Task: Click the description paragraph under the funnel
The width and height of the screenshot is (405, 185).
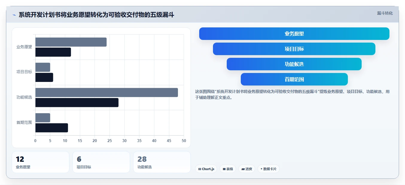Action: pyautogui.click(x=293, y=94)
